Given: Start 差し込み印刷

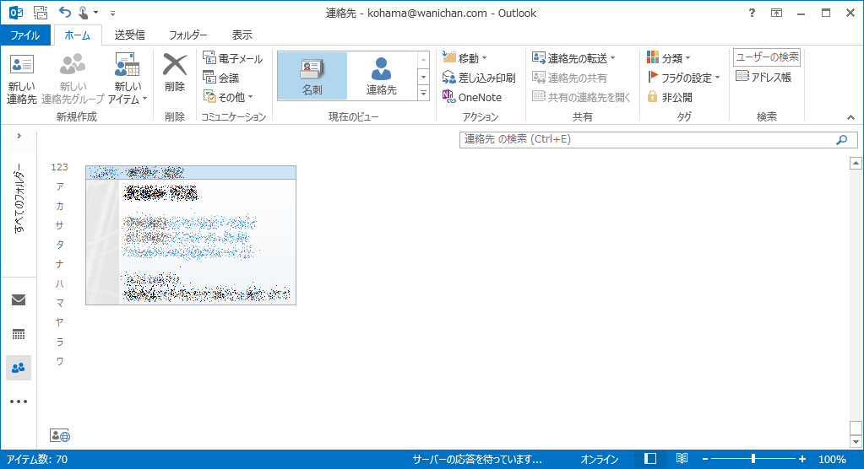Looking at the screenshot, I should 479,78.
